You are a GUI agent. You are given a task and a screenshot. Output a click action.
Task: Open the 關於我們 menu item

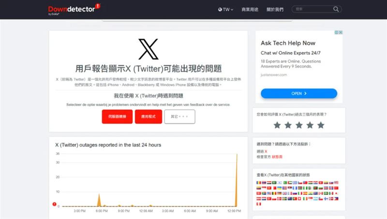275,9
